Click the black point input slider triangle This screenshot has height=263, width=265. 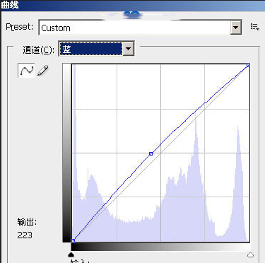pyautogui.click(x=71, y=255)
